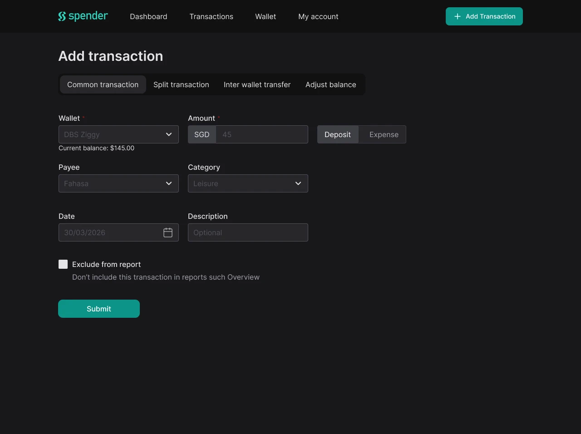The image size is (581, 434).
Task: Switch to Adjust balance tab
Action: tap(331, 84)
